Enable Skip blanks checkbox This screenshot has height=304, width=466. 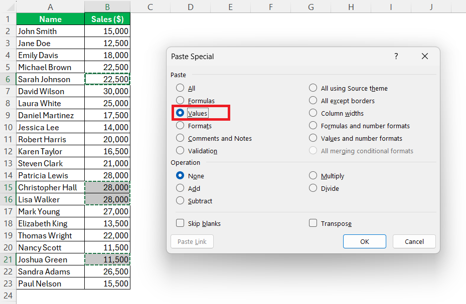coord(198,223)
